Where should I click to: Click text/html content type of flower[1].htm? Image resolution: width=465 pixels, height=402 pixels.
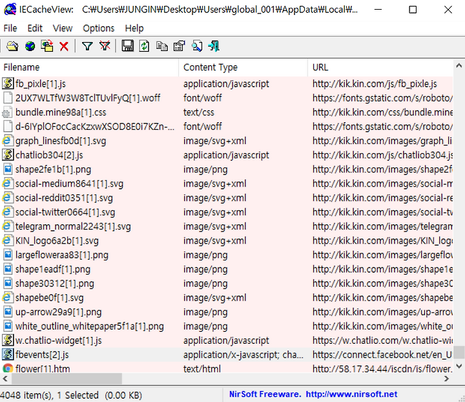[x=202, y=368]
